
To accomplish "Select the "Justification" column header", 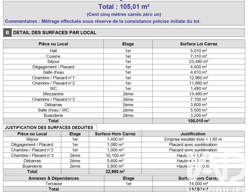I will 193,134.
